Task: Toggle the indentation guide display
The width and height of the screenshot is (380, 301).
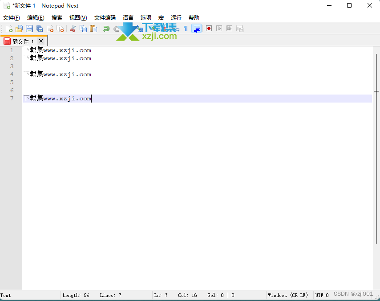Action: click(x=196, y=29)
